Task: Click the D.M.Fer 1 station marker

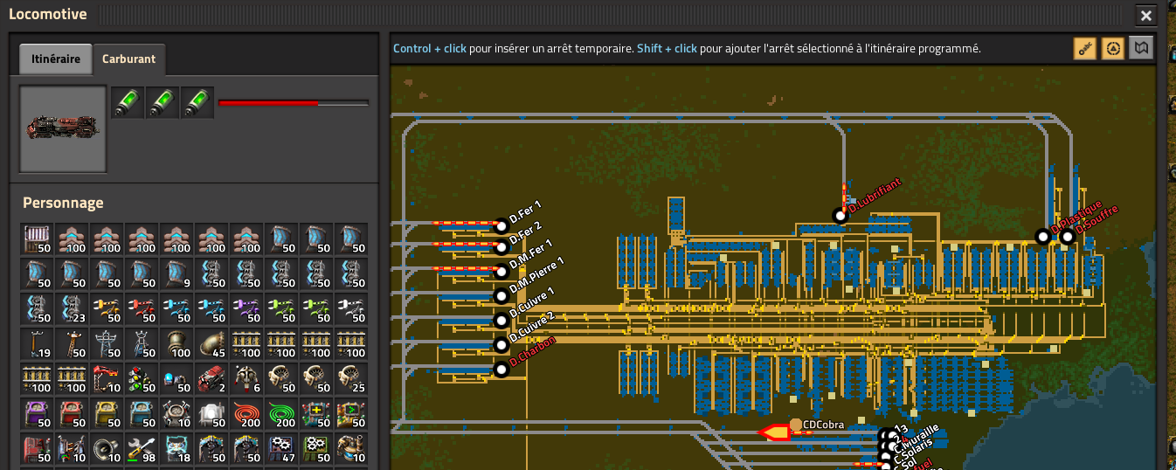Action: [502, 272]
